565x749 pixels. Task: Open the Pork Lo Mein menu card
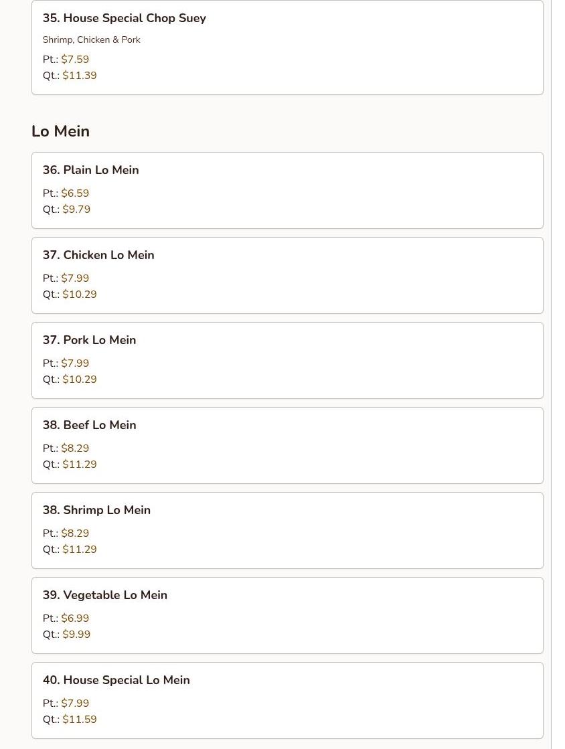point(287,360)
